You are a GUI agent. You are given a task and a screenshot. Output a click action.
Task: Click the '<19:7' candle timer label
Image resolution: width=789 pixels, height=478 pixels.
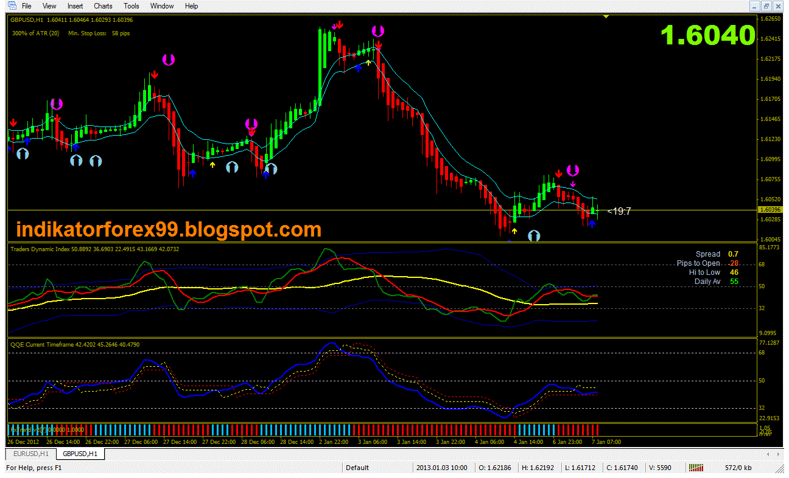point(619,211)
